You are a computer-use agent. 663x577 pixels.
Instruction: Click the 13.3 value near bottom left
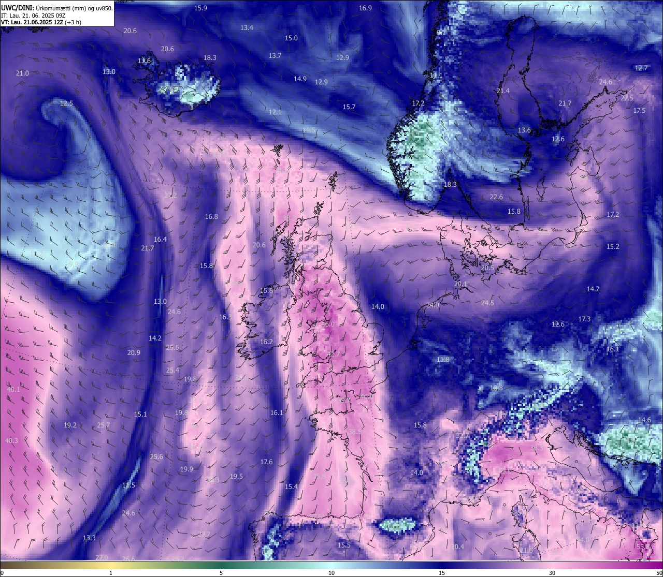click(89, 538)
